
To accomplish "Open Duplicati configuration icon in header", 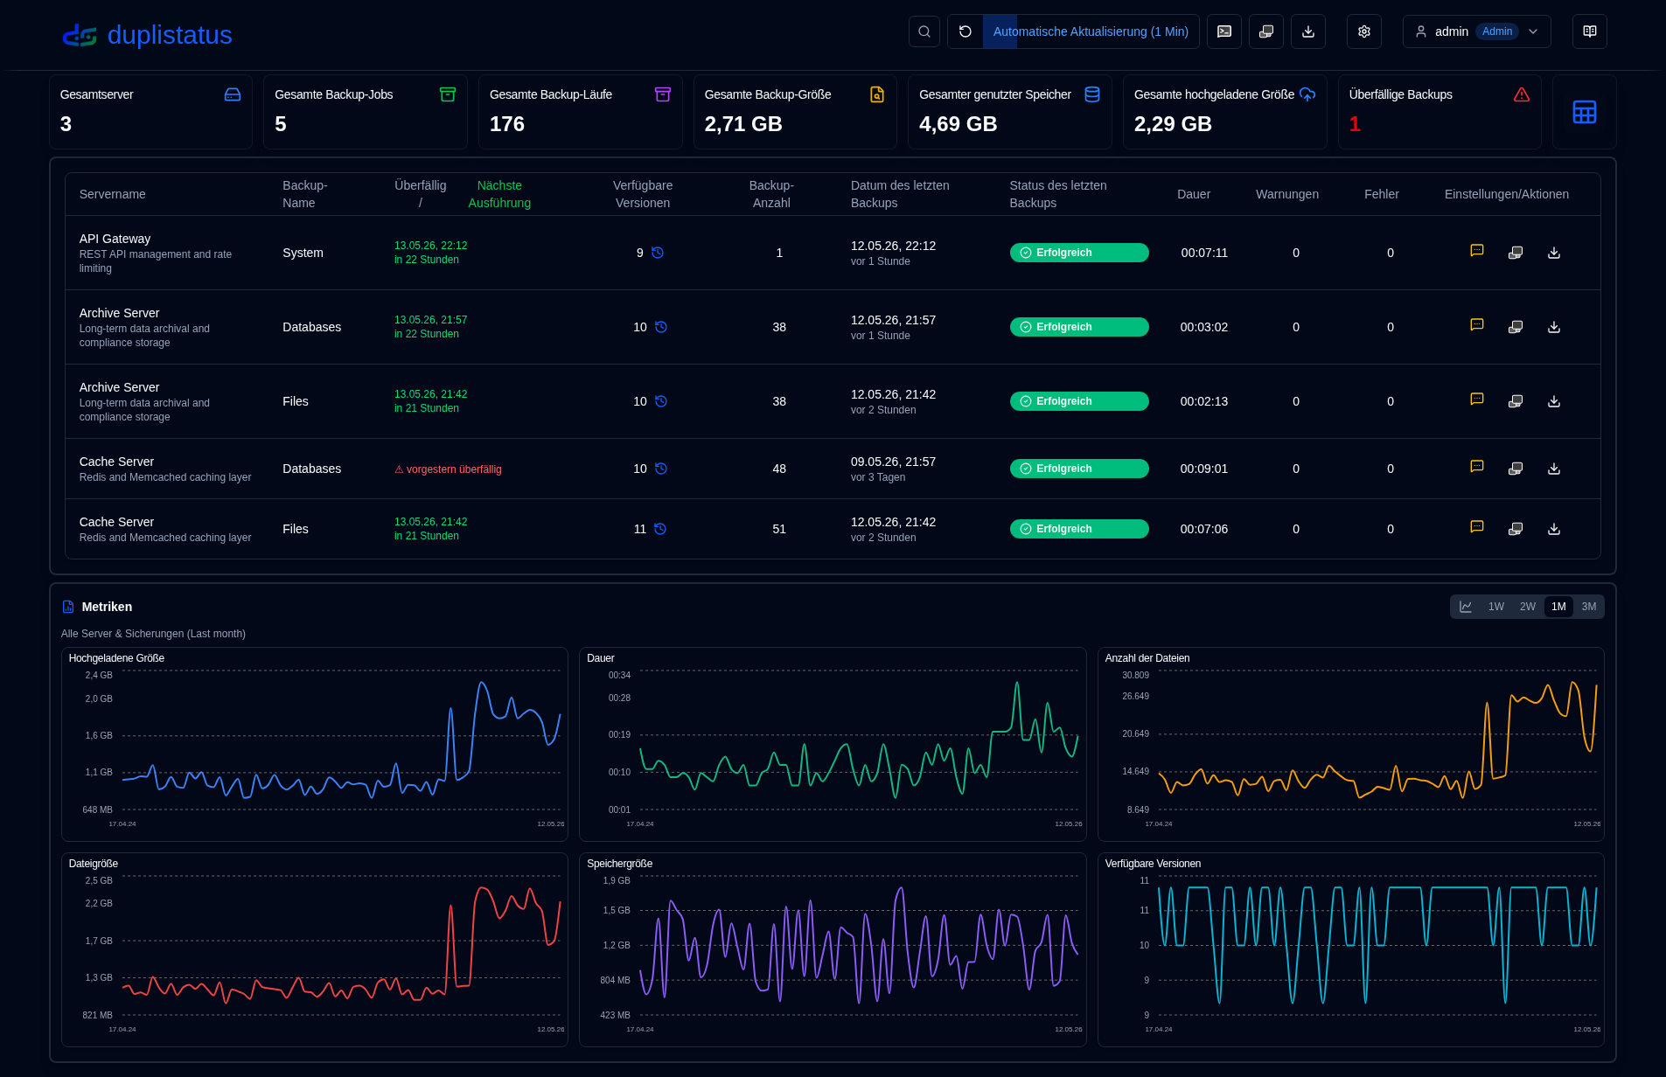I will [1266, 31].
